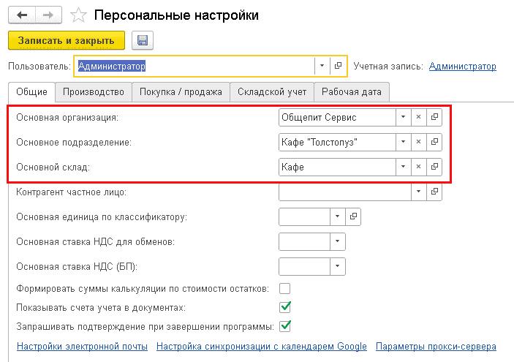The width and height of the screenshot is (514, 362).
Task: Open the Основная ставка НДС для обменов dropdown
Action: click(337, 241)
